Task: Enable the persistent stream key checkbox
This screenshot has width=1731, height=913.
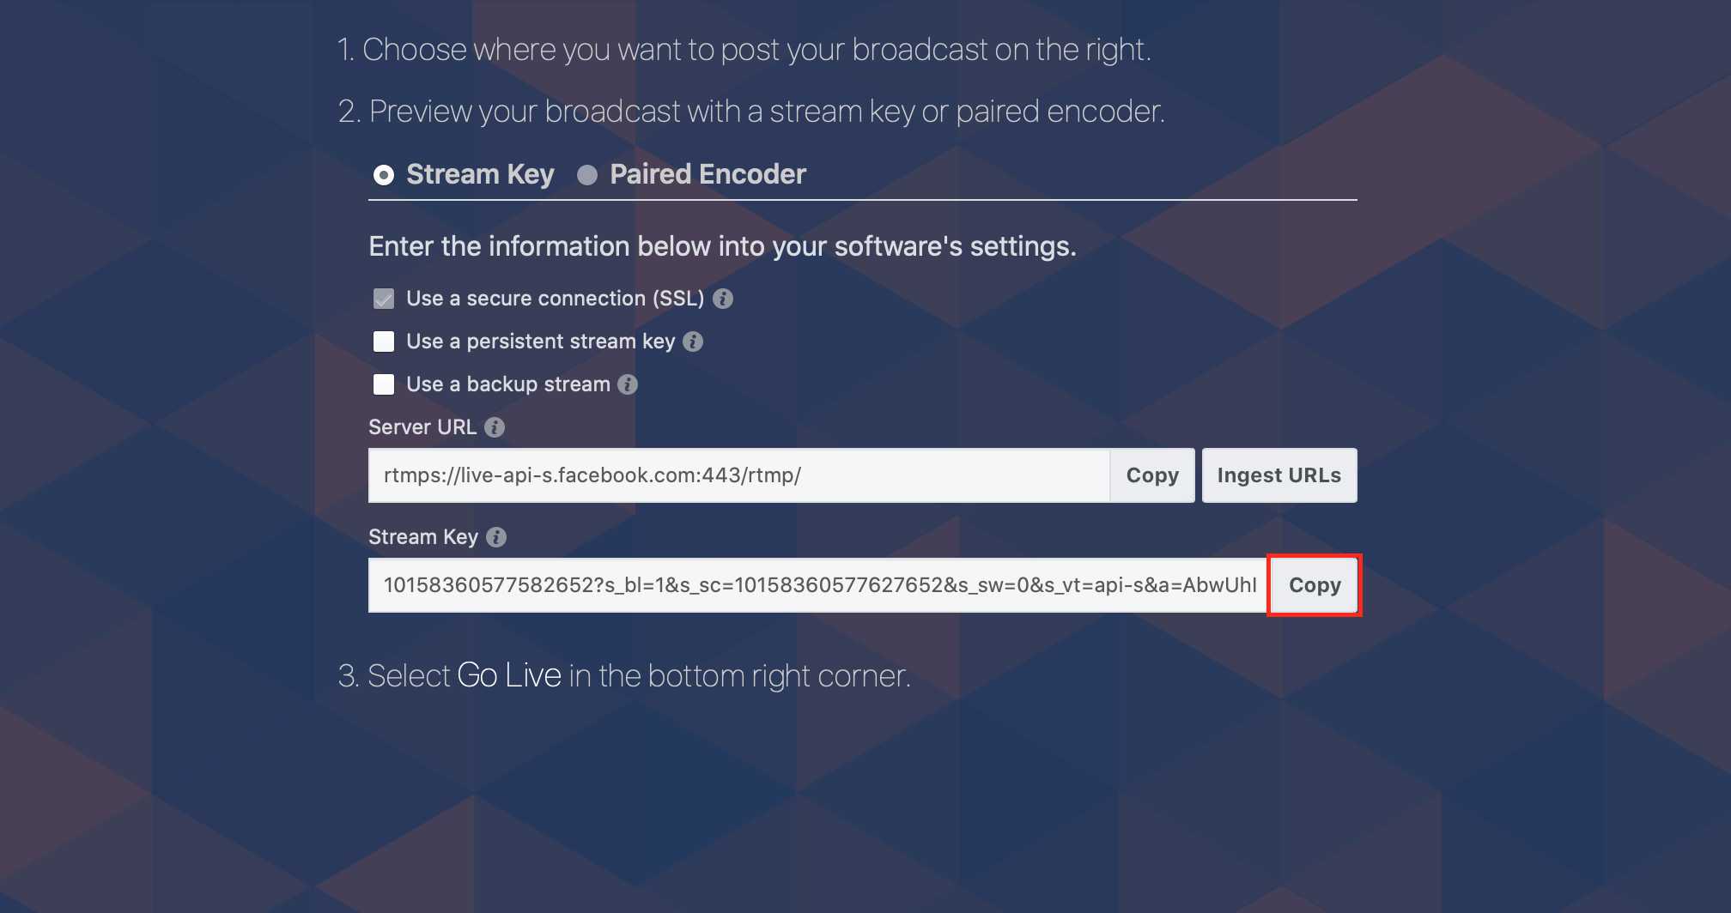Action: click(x=384, y=342)
